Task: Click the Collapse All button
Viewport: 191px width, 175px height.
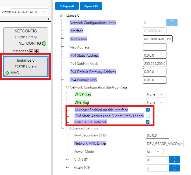Action: 67,6
